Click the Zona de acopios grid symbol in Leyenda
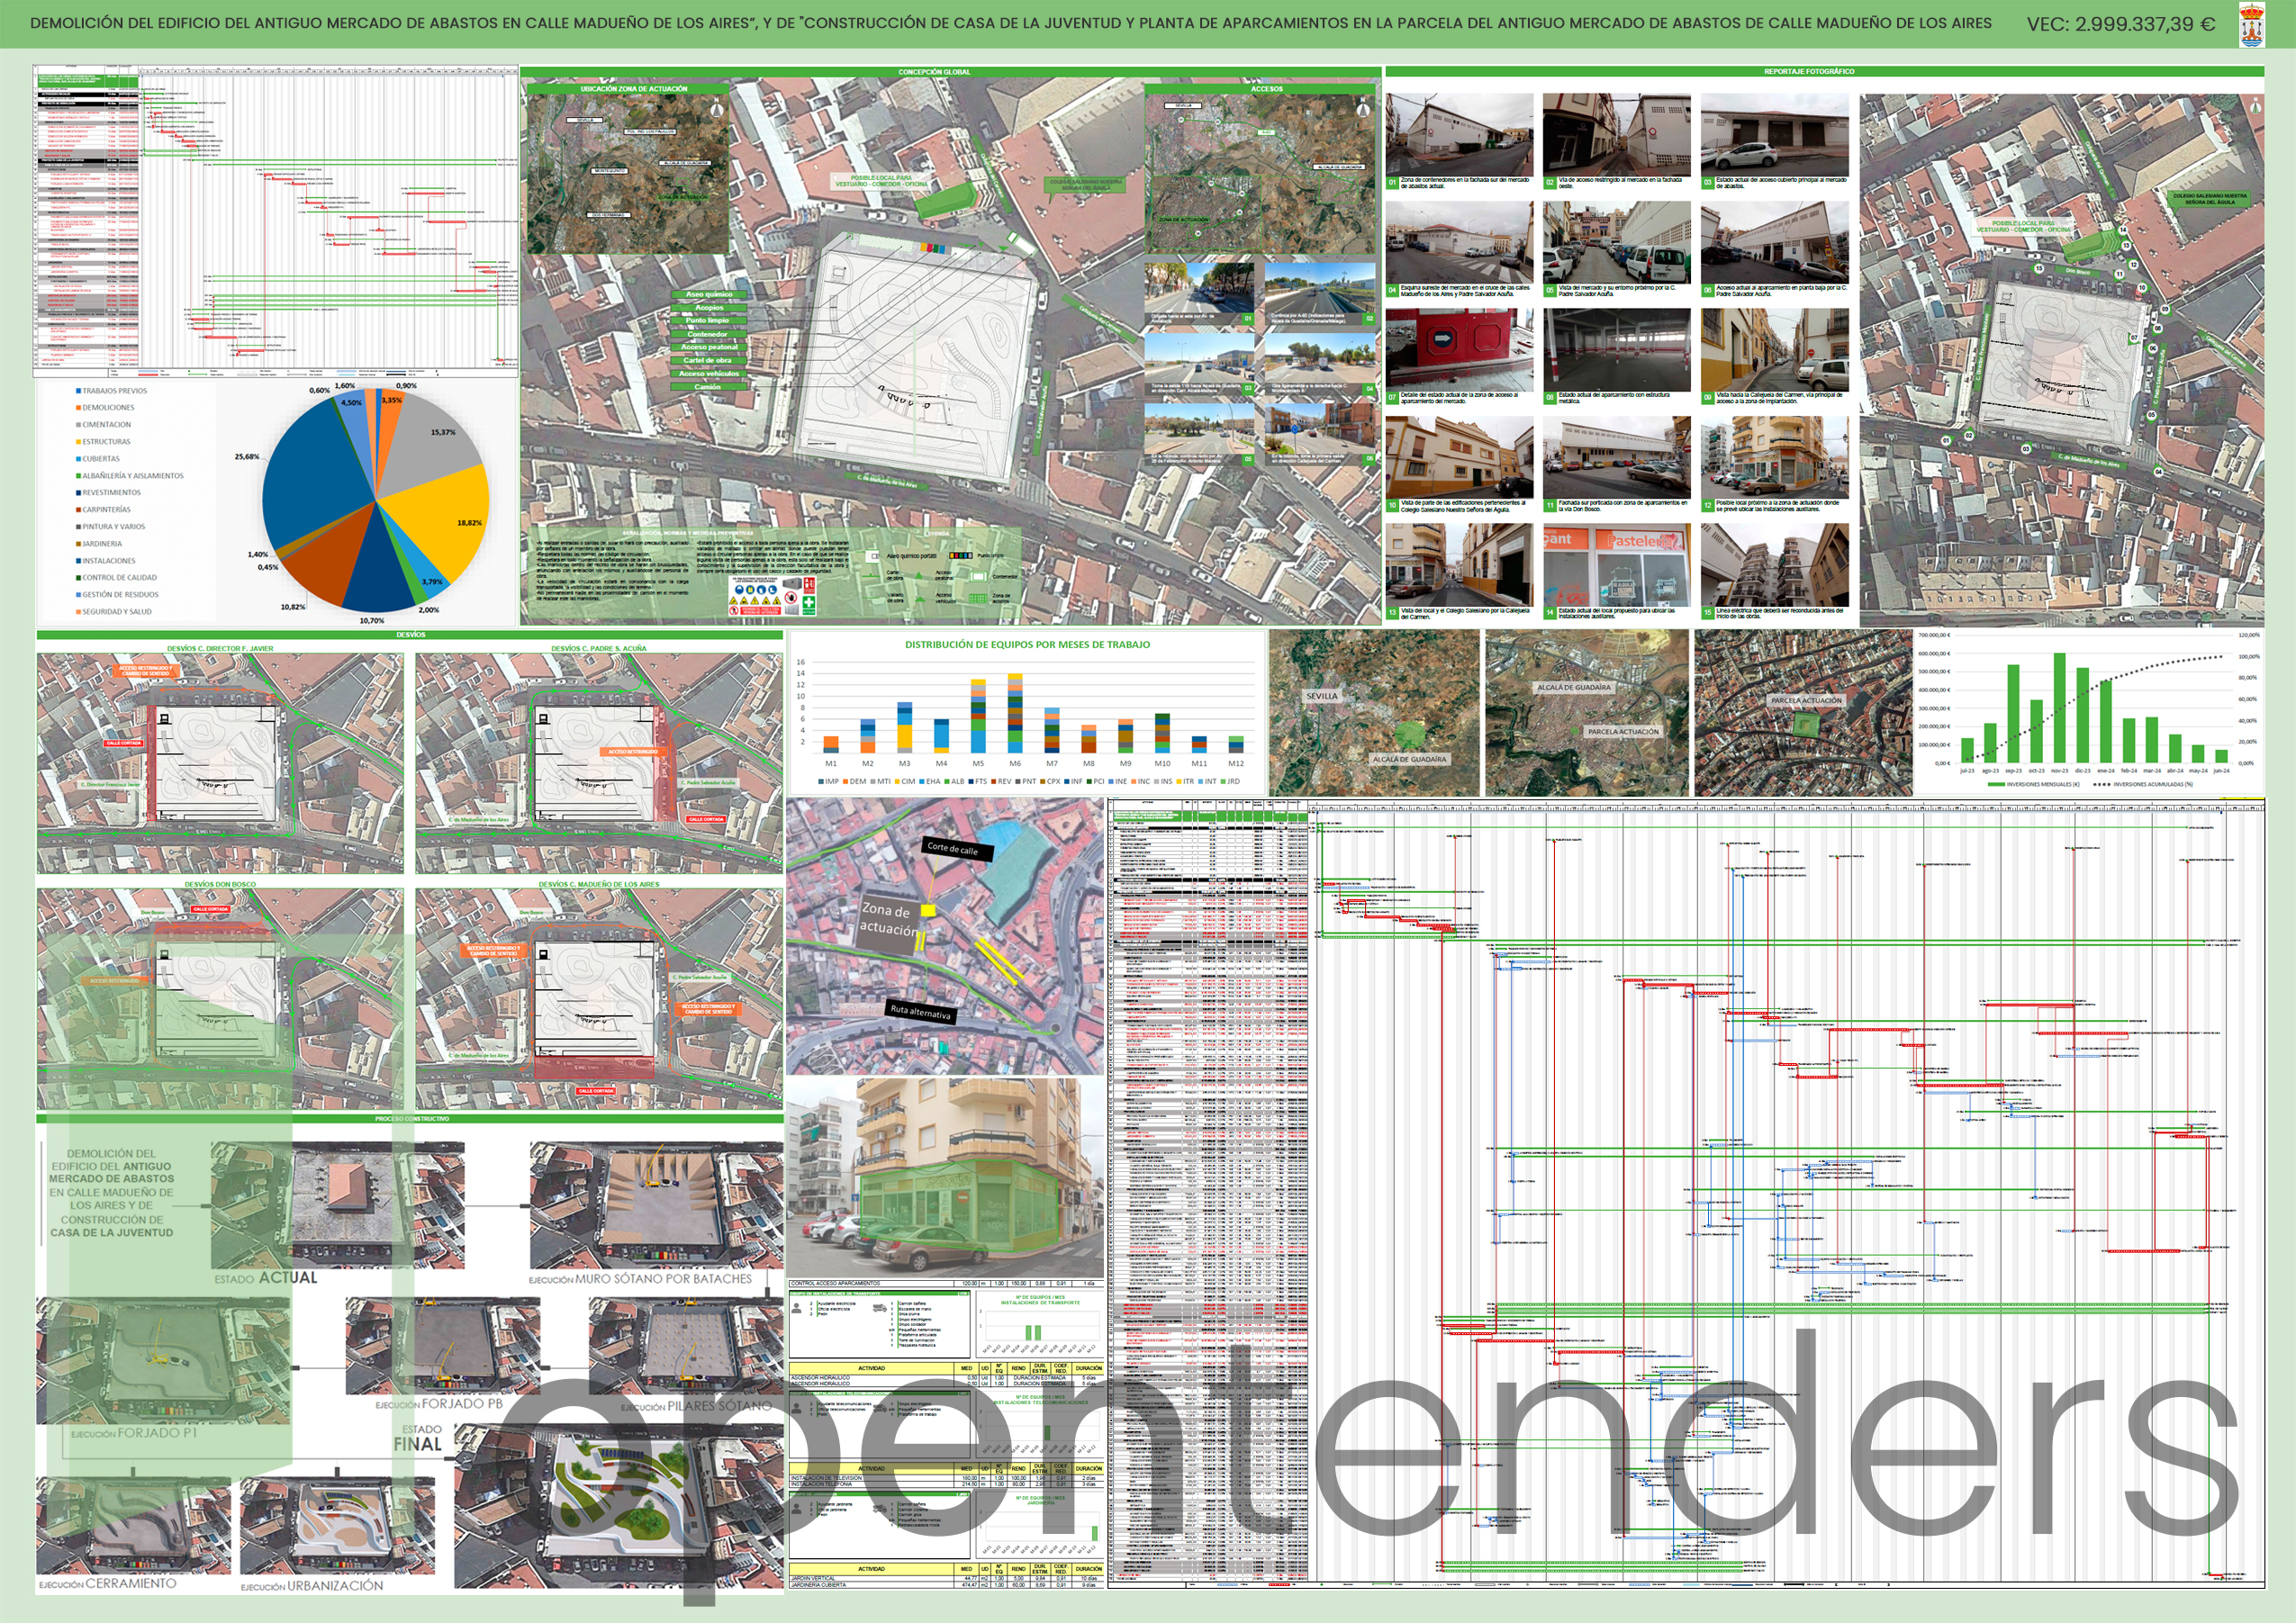The image size is (2296, 1623). tap(979, 599)
